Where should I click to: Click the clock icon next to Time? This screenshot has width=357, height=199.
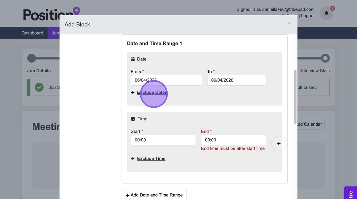133,119
